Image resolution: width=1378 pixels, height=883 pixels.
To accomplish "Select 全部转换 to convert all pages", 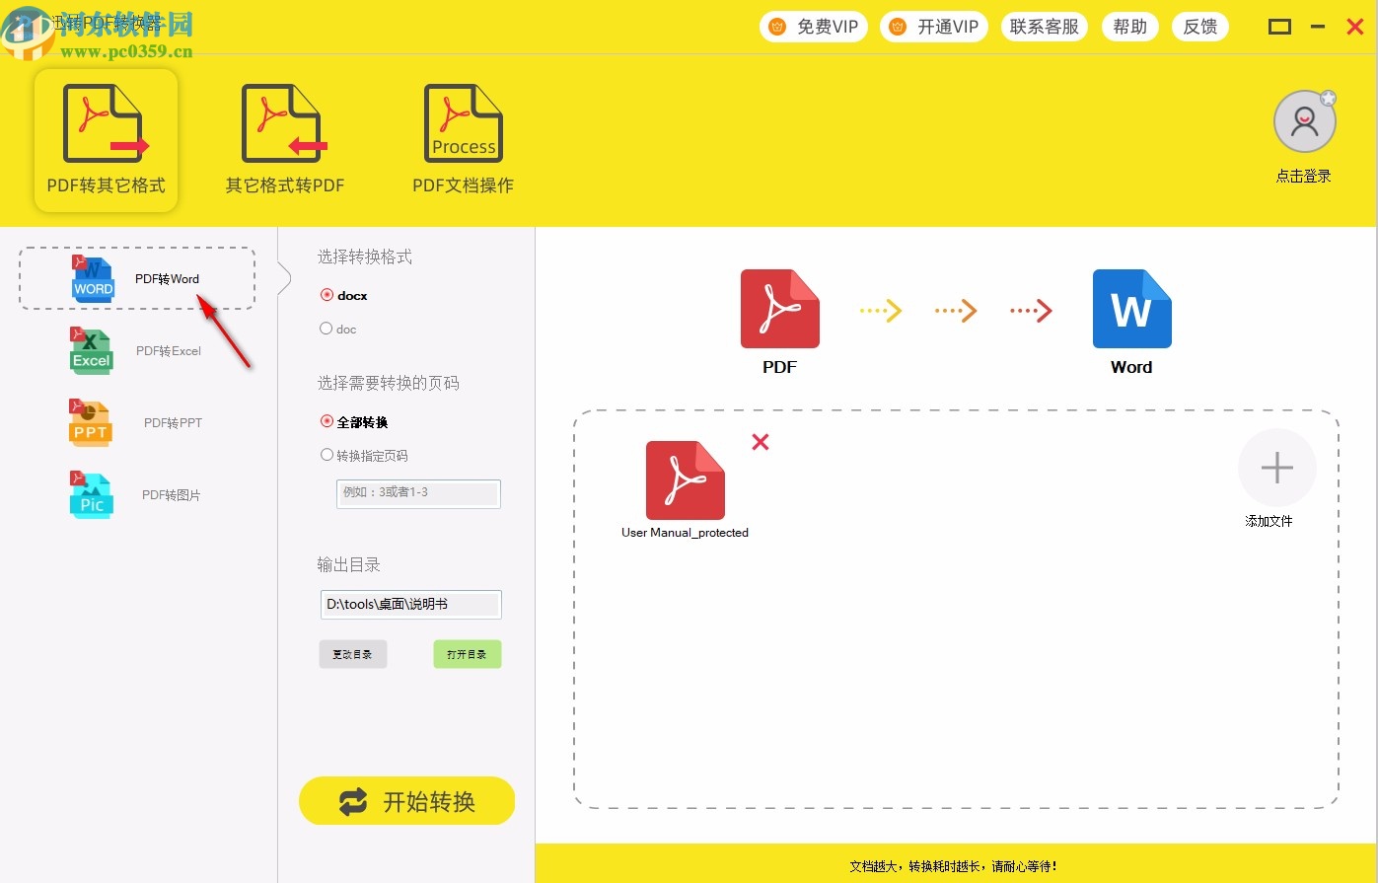I will (x=326, y=421).
